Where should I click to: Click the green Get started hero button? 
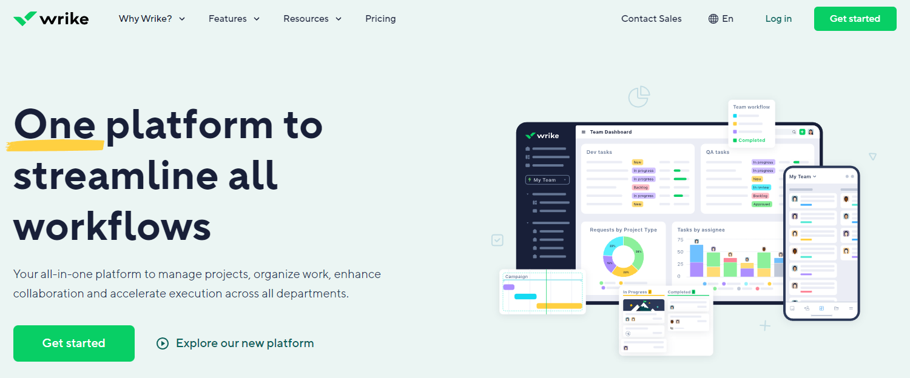tap(73, 343)
